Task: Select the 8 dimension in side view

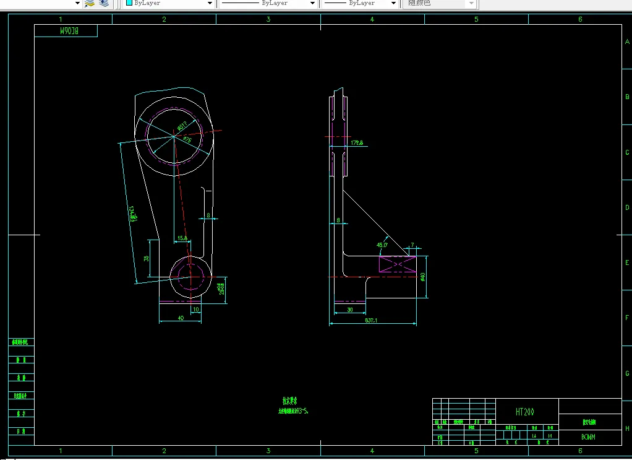Action: [x=338, y=220]
